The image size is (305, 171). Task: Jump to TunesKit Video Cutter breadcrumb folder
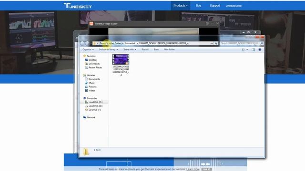point(110,43)
